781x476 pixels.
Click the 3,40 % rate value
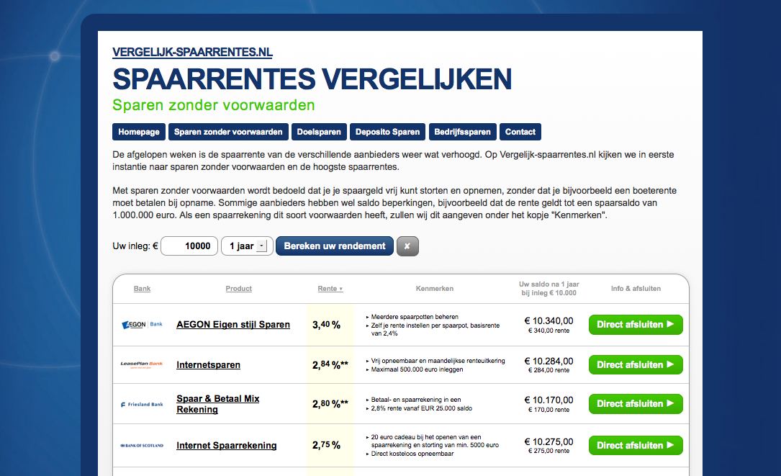[x=326, y=325]
